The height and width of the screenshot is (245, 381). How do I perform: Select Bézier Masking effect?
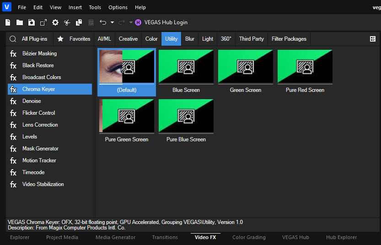50,53
